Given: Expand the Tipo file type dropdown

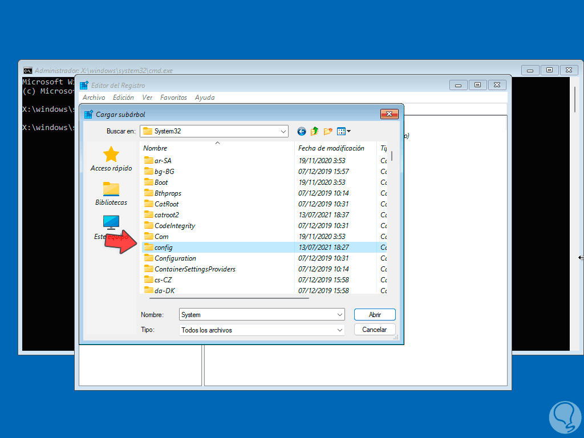Looking at the screenshot, I should pyautogui.click(x=340, y=330).
